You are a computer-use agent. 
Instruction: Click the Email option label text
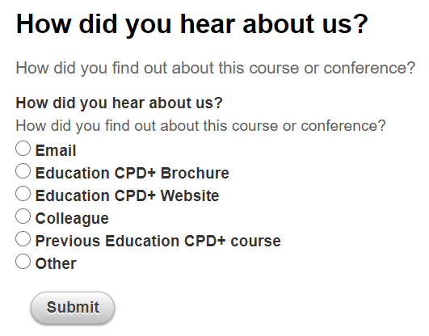pos(56,150)
